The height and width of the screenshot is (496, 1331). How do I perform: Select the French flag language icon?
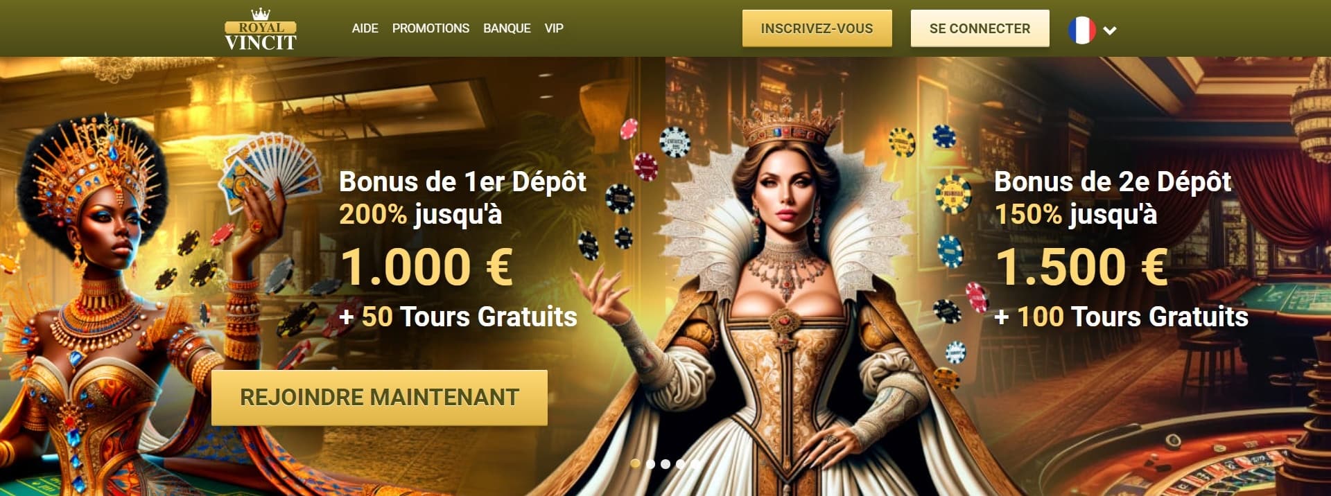point(1081,30)
